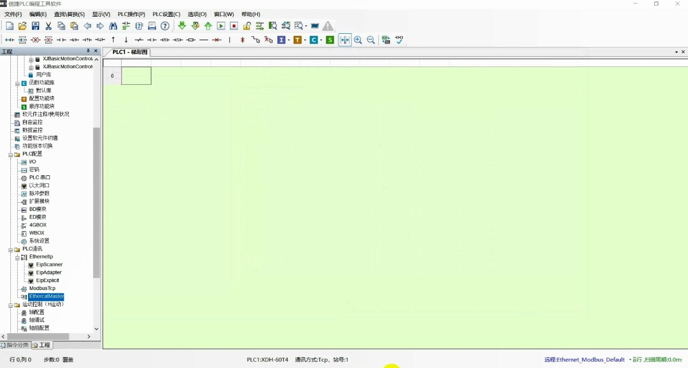Screen dimensions: 688x368
Task: Click the padlock lock/unlock icon
Action: (247, 26)
